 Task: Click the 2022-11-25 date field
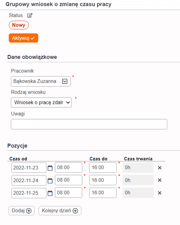coord(29,193)
